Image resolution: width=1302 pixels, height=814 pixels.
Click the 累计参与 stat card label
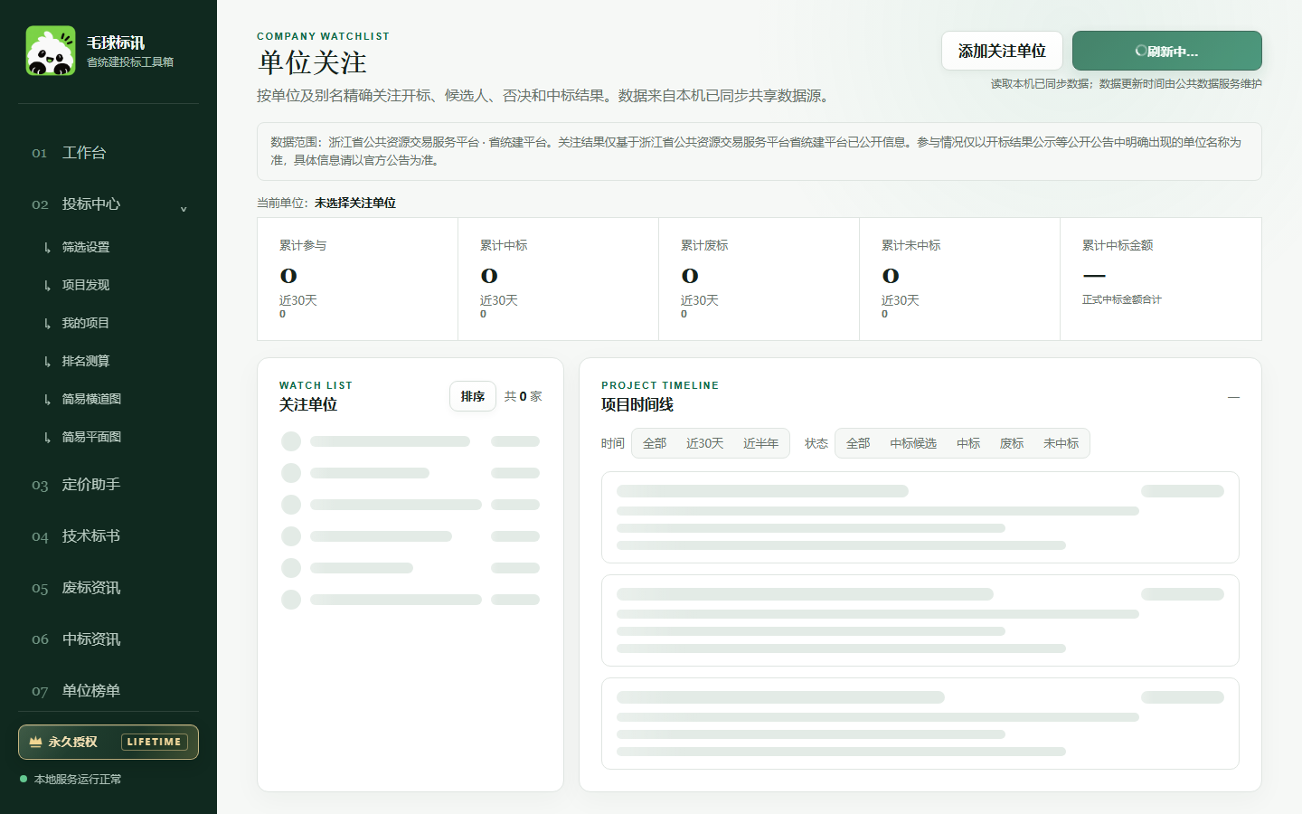tap(303, 245)
